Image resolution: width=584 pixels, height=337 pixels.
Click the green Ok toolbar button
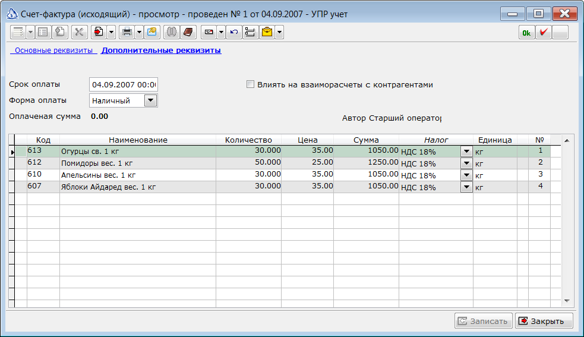click(526, 33)
